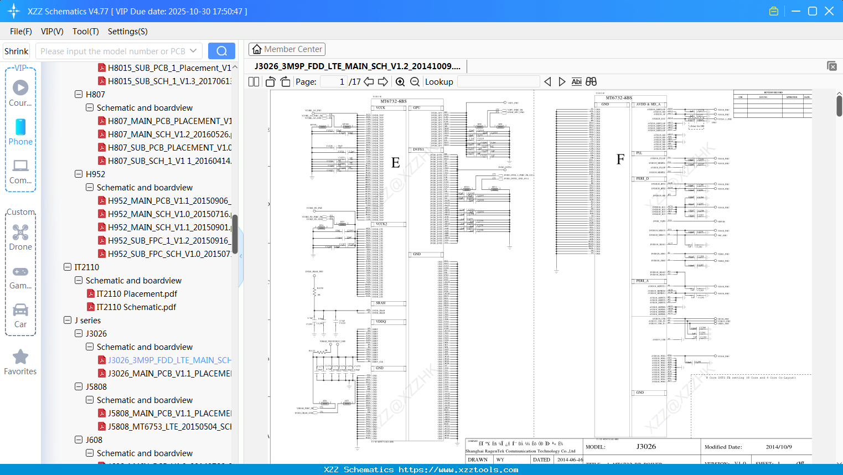
Task: Toggle the two-page side-by-side view
Action: pyautogui.click(x=254, y=81)
